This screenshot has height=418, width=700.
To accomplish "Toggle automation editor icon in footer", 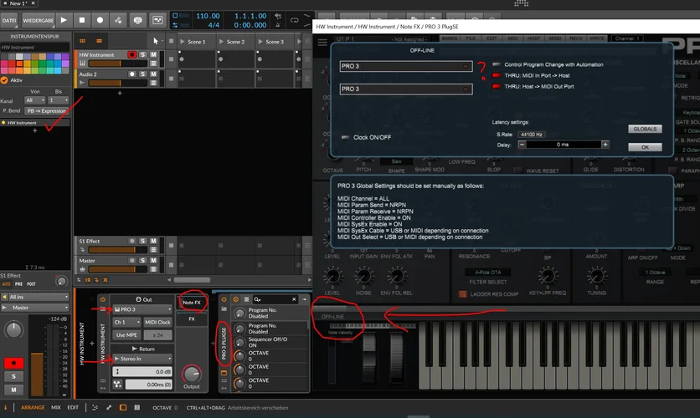I will coord(109,407).
